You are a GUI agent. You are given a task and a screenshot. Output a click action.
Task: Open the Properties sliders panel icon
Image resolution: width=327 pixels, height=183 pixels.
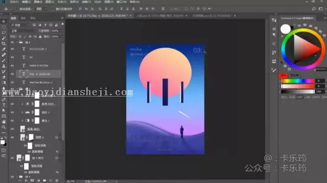[x=274, y=20]
